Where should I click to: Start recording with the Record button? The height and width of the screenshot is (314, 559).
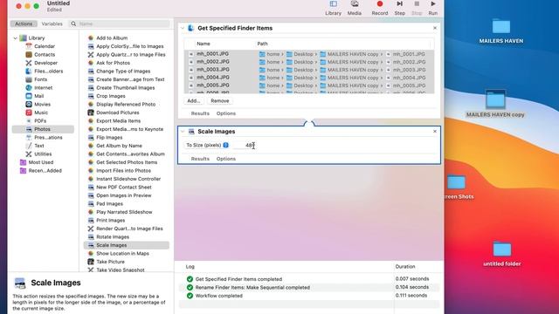pos(379,8)
